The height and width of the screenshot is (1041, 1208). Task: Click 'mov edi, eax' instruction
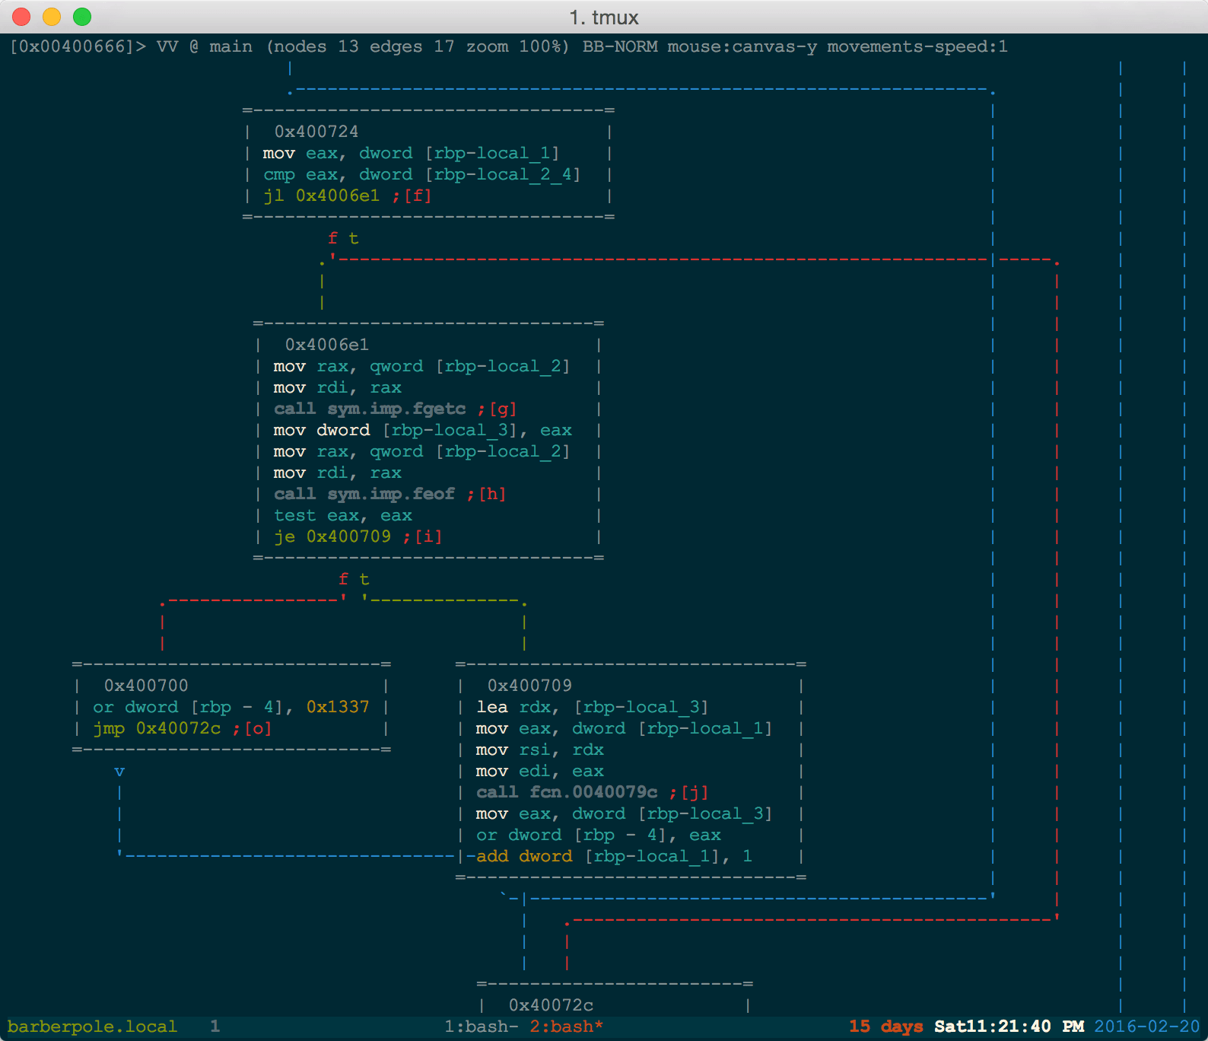pos(540,771)
